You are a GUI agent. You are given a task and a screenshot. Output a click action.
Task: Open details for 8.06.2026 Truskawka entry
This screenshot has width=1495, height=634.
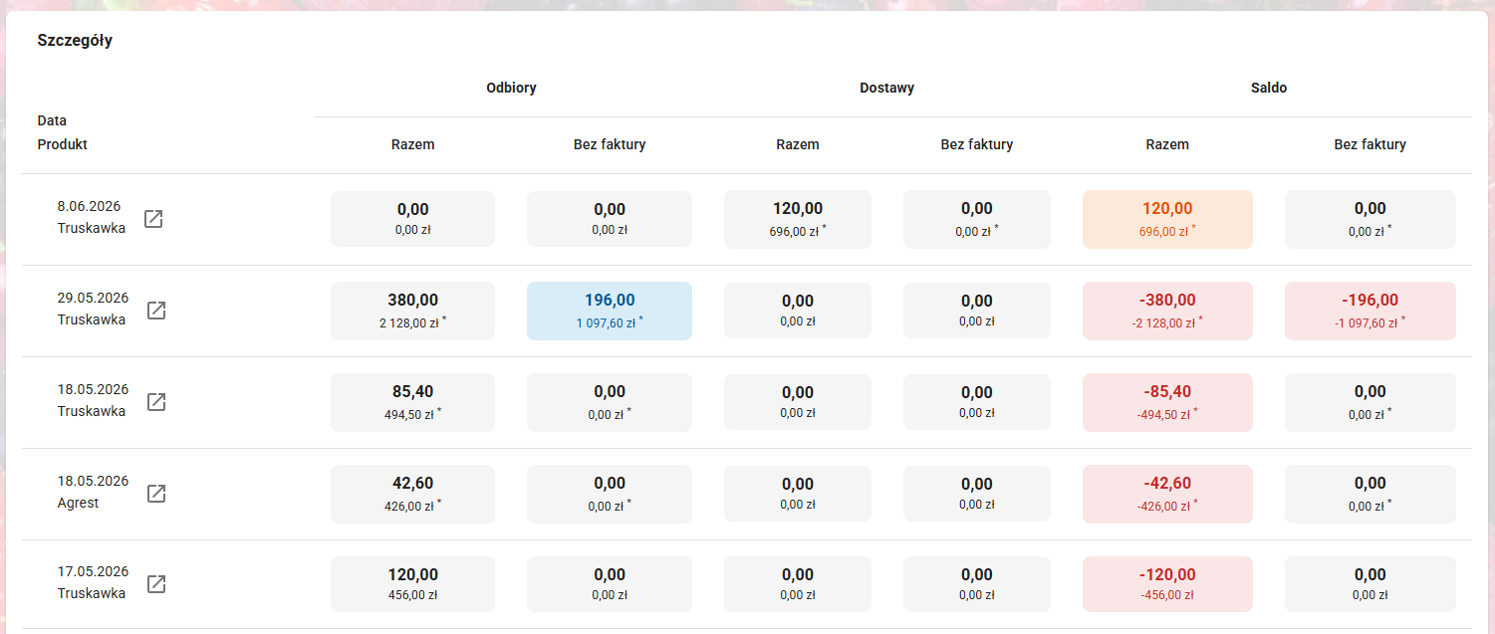pyautogui.click(x=153, y=219)
